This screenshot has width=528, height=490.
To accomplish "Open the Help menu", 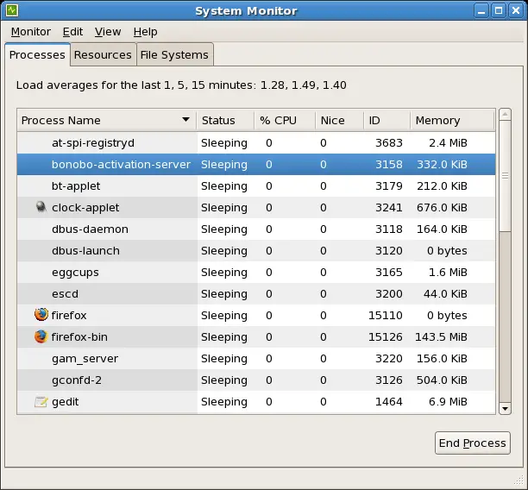I will (x=145, y=32).
